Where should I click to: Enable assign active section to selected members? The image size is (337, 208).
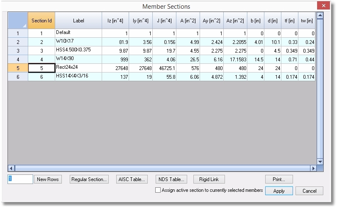(158, 190)
